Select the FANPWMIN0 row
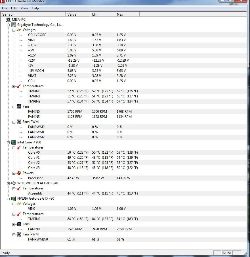Viewport: 250px width, 257px height. pyautogui.click(x=137, y=239)
